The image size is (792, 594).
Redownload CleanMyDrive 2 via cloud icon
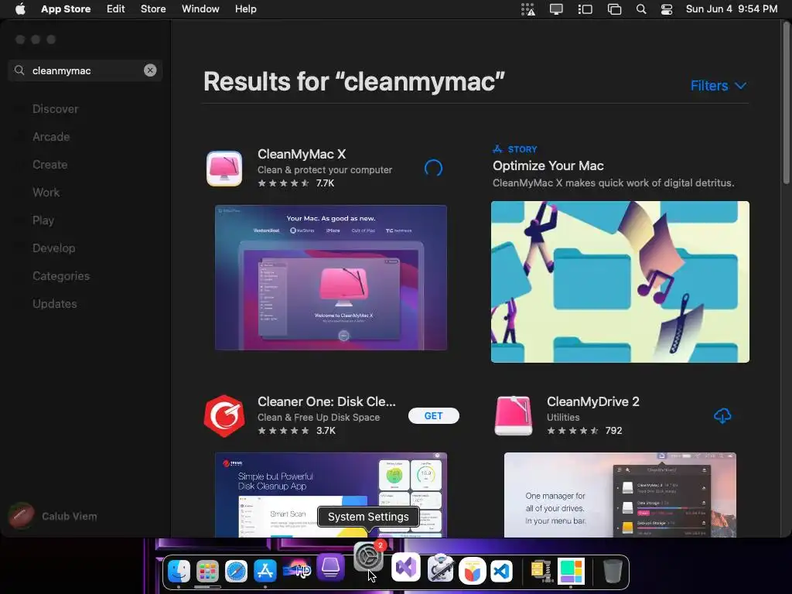[x=722, y=415]
